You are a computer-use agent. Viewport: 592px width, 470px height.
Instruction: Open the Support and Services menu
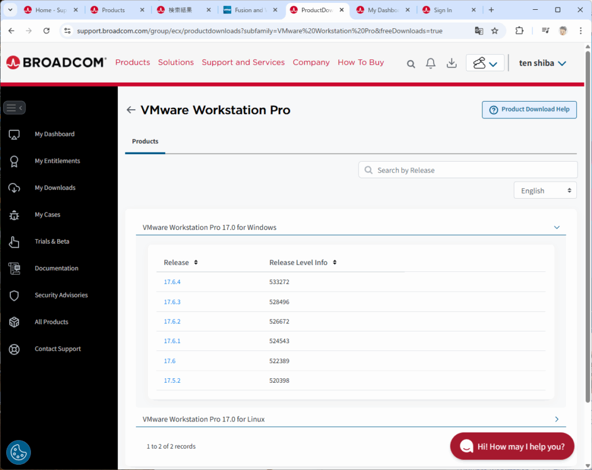click(243, 62)
